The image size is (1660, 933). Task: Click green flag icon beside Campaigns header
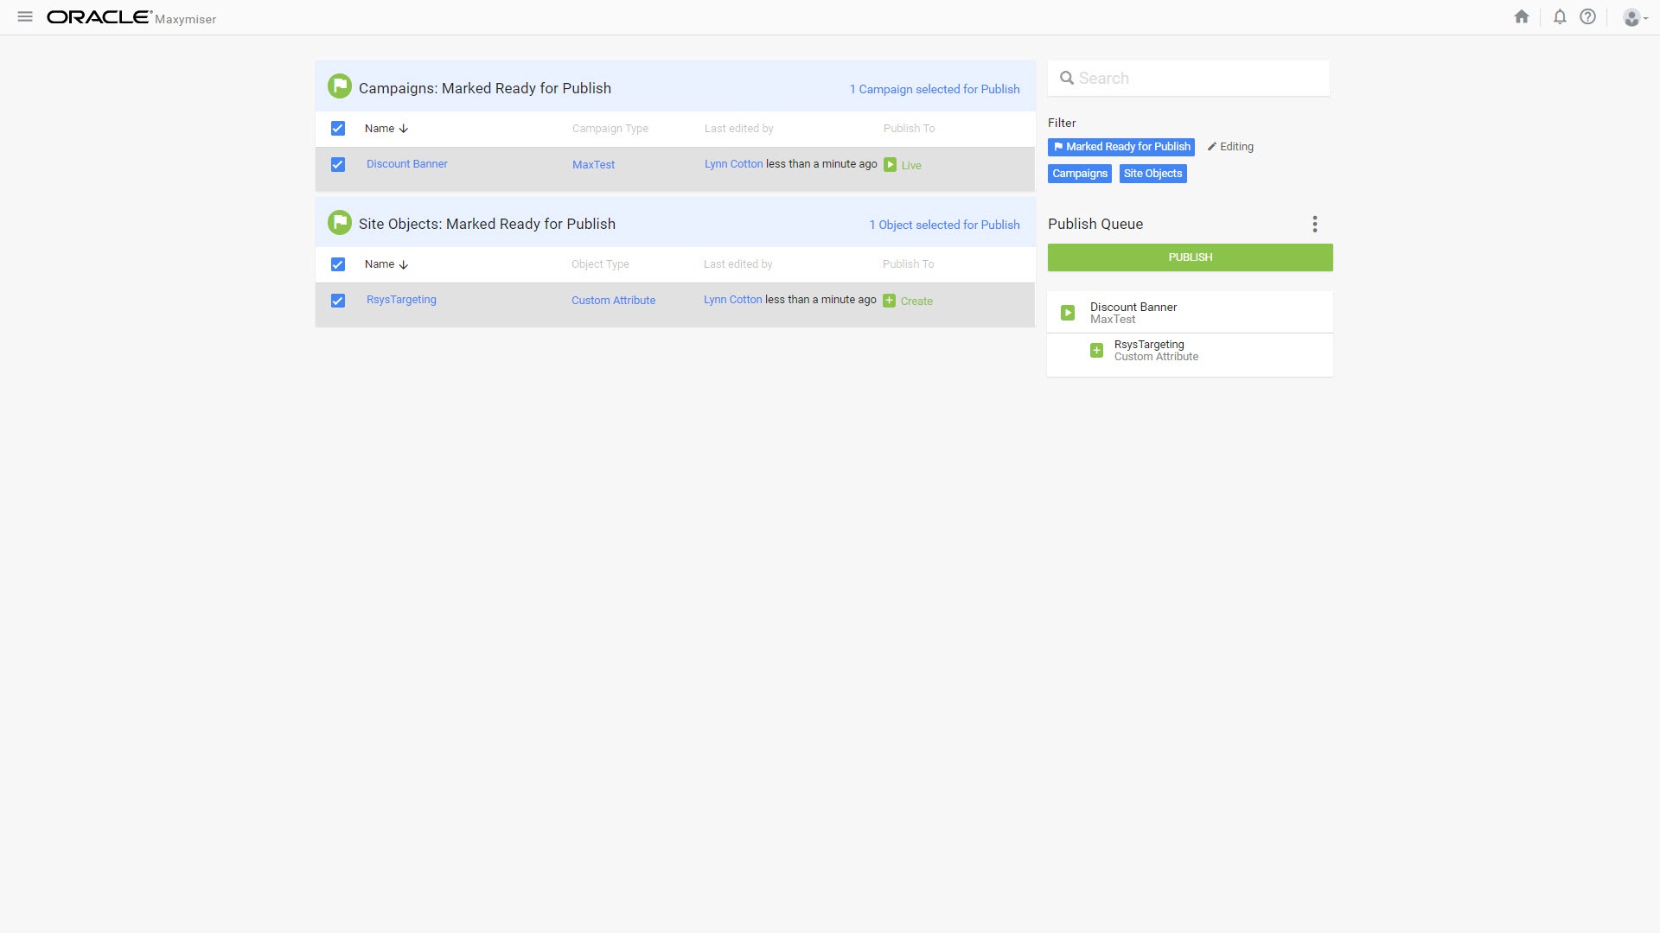340,86
